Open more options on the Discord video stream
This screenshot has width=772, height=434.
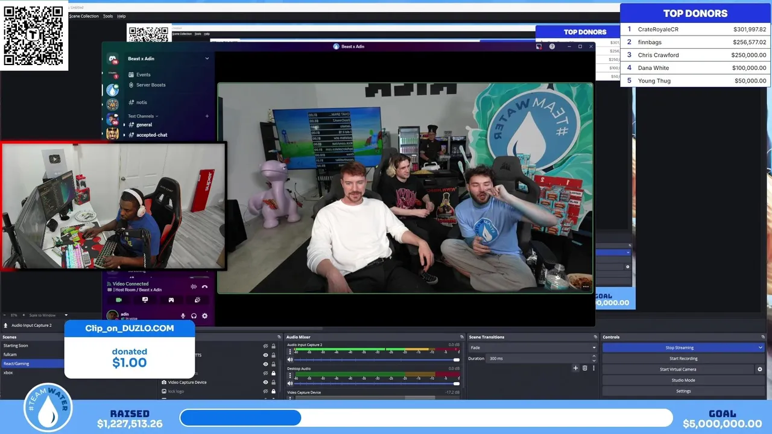coord(586,287)
